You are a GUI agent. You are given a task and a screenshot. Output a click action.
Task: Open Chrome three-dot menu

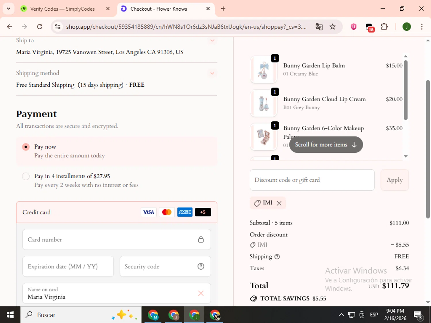422,27
